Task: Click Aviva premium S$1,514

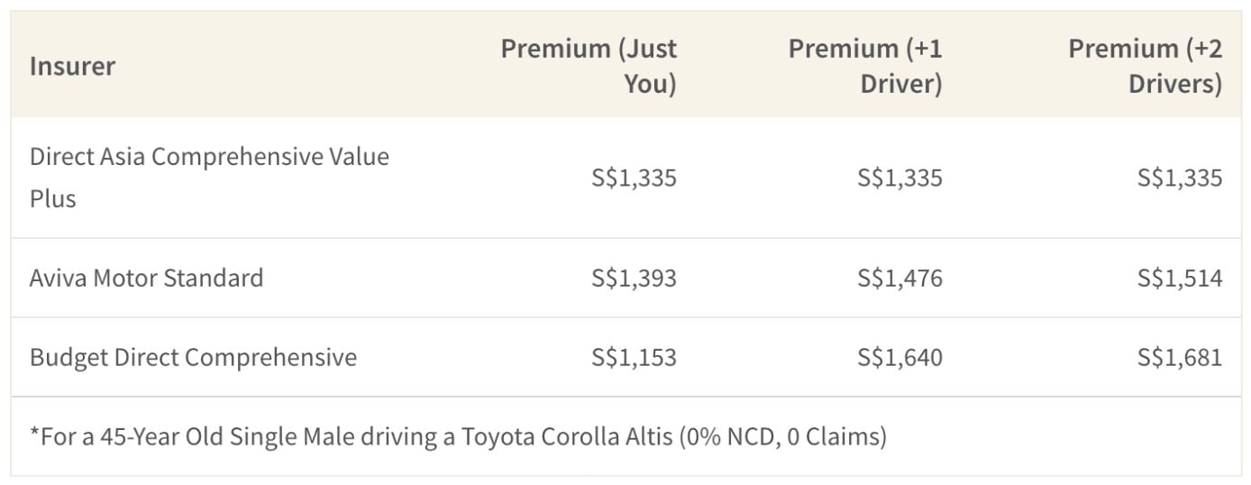Action: (x=1180, y=278)
